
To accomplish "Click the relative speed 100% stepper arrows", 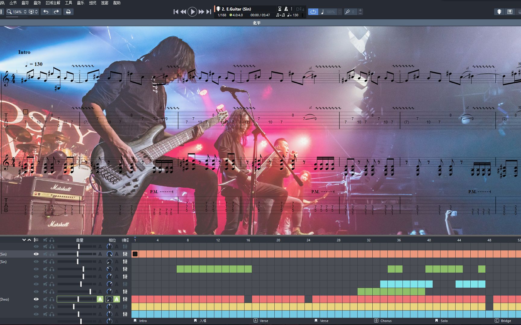I will [x=340, y=12].
